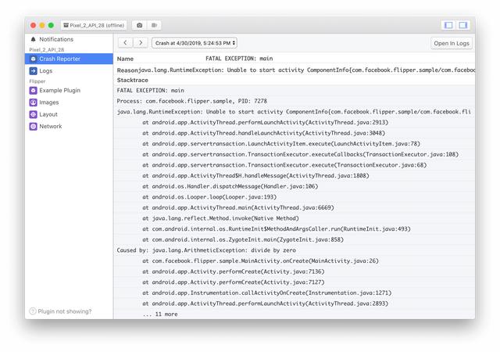This screenshot has width=500, height=352.
Task: Open the Layout plugin icon
Action: (33, 114)
